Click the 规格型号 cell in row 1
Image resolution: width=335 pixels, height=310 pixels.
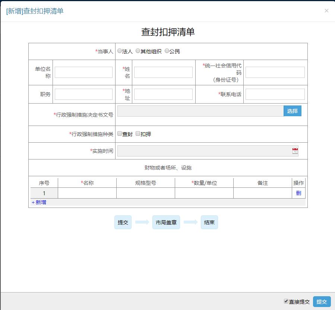click(x=146, y=193)
